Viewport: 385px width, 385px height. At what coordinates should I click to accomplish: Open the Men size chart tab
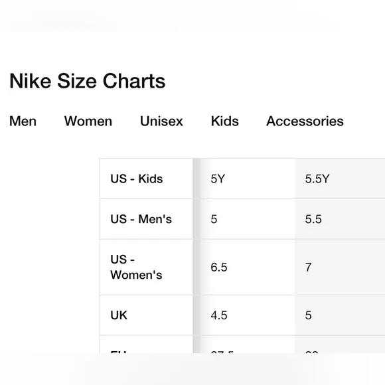pos(23,121)
